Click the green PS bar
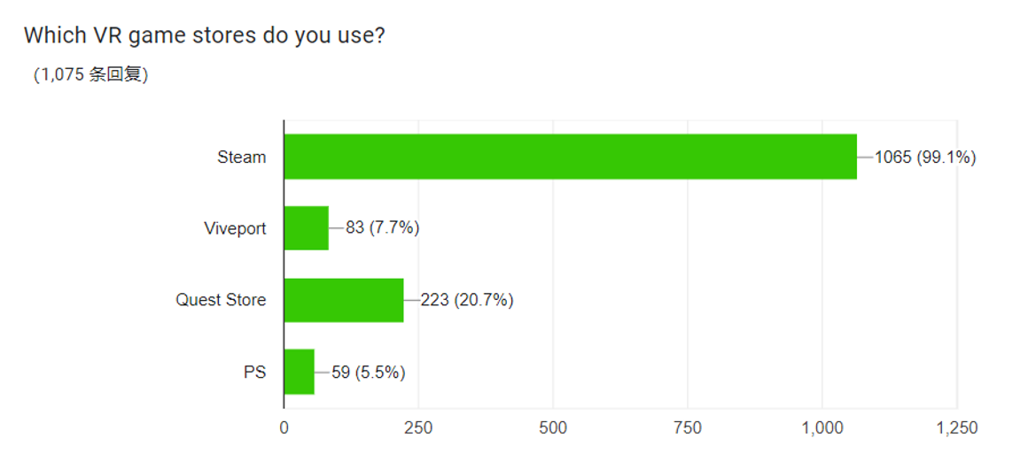 pos(299,372)
